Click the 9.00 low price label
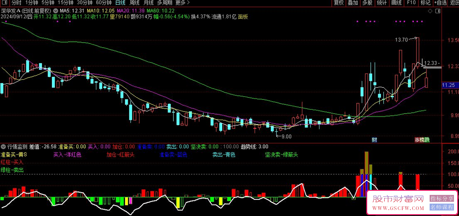 pyautogui.click(x=286, y=136)
